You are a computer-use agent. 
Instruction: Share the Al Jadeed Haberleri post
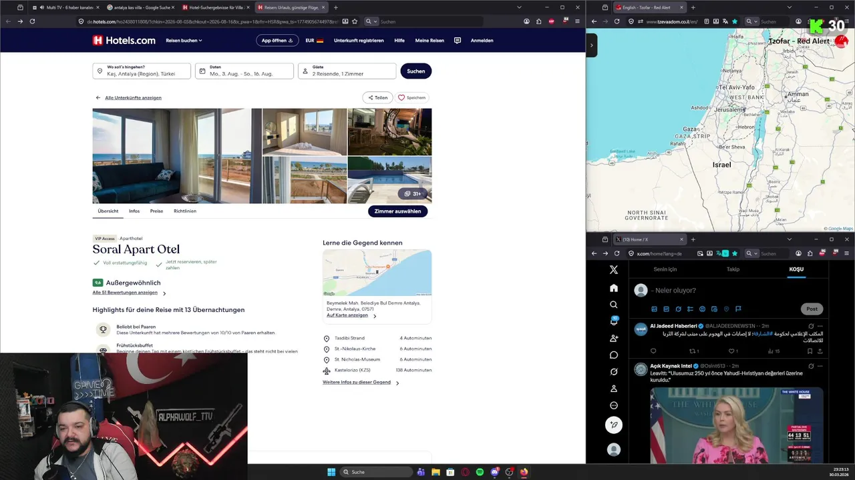pos(820,351)
